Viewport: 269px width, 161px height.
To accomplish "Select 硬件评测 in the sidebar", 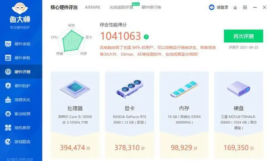I will click(x=21, y=72).
